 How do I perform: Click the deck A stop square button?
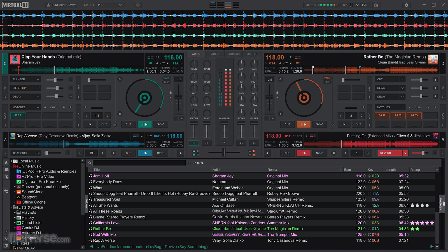[x=113, y=153]
